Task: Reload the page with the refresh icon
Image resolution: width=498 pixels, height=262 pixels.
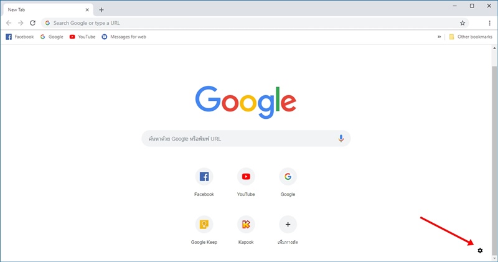Action: click(32, 23)
